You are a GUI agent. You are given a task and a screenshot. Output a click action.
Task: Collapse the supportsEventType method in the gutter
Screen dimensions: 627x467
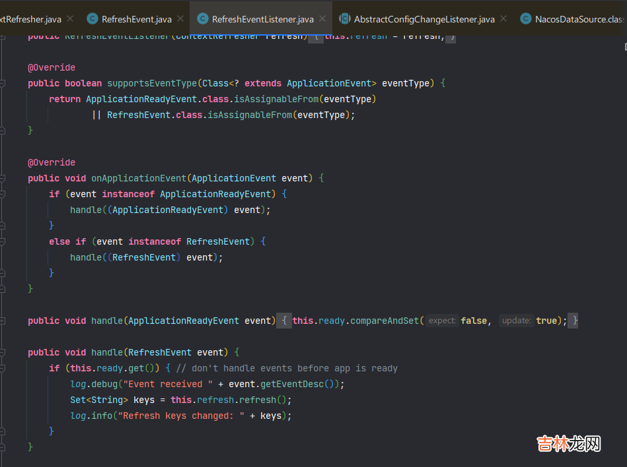(x=3, y=83)
